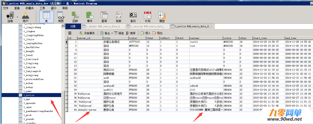Click the server_id cell default-server
313x124 pixels.
(x=90, y=110)
